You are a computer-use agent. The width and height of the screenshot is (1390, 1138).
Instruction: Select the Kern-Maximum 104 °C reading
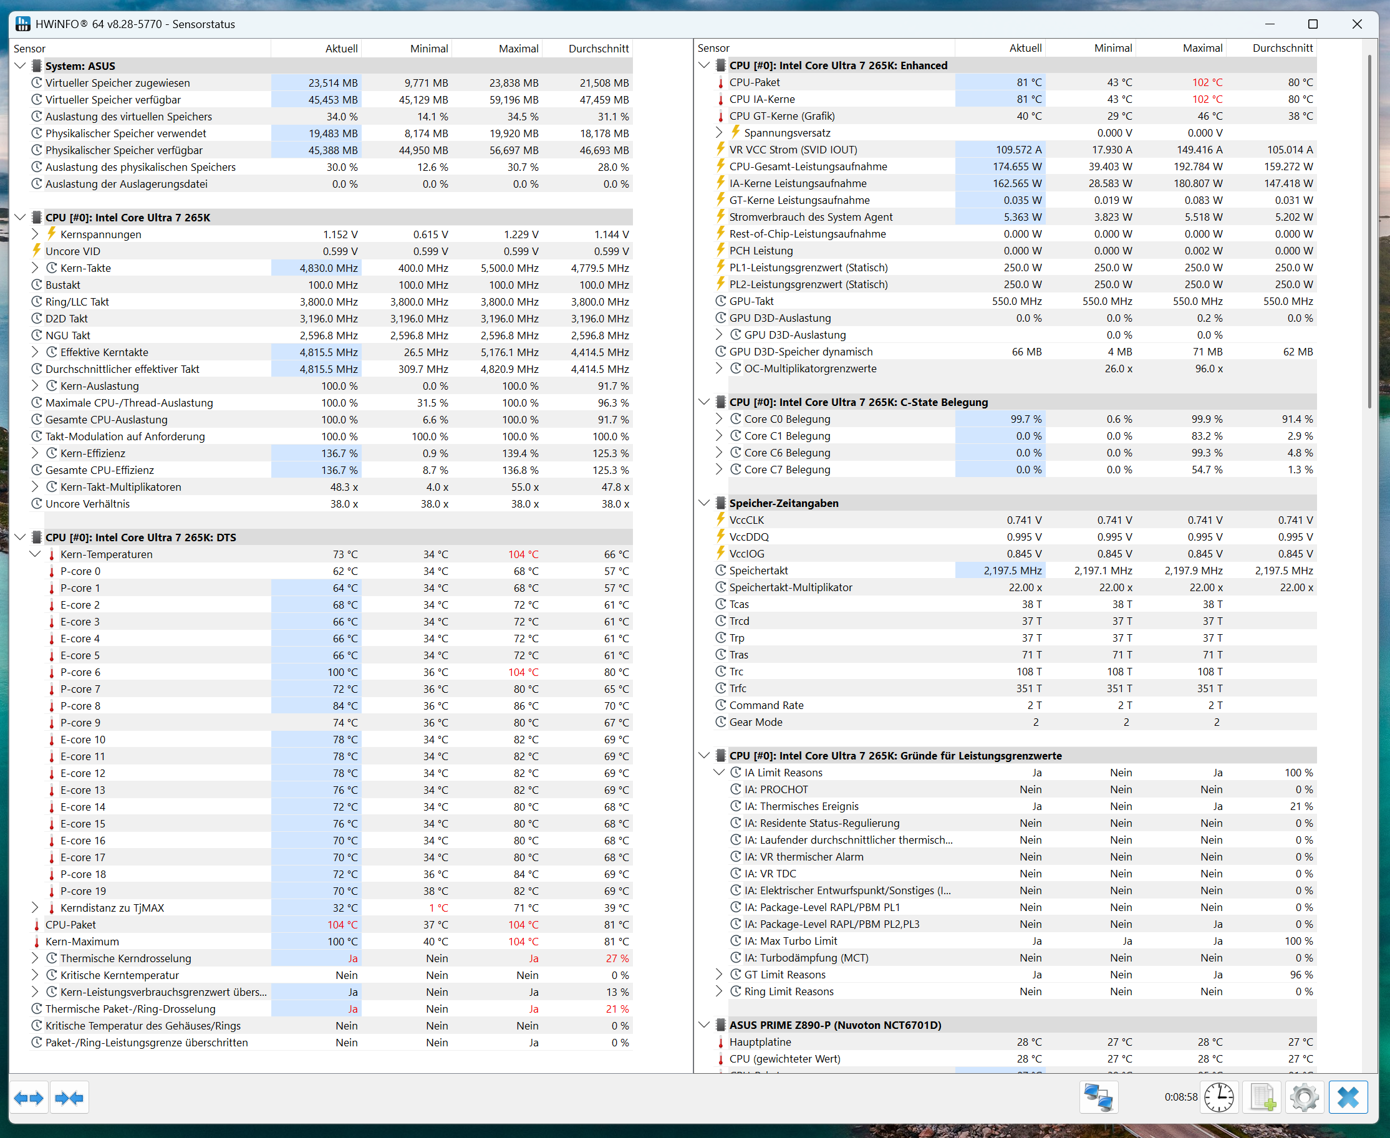pos(523,942)
